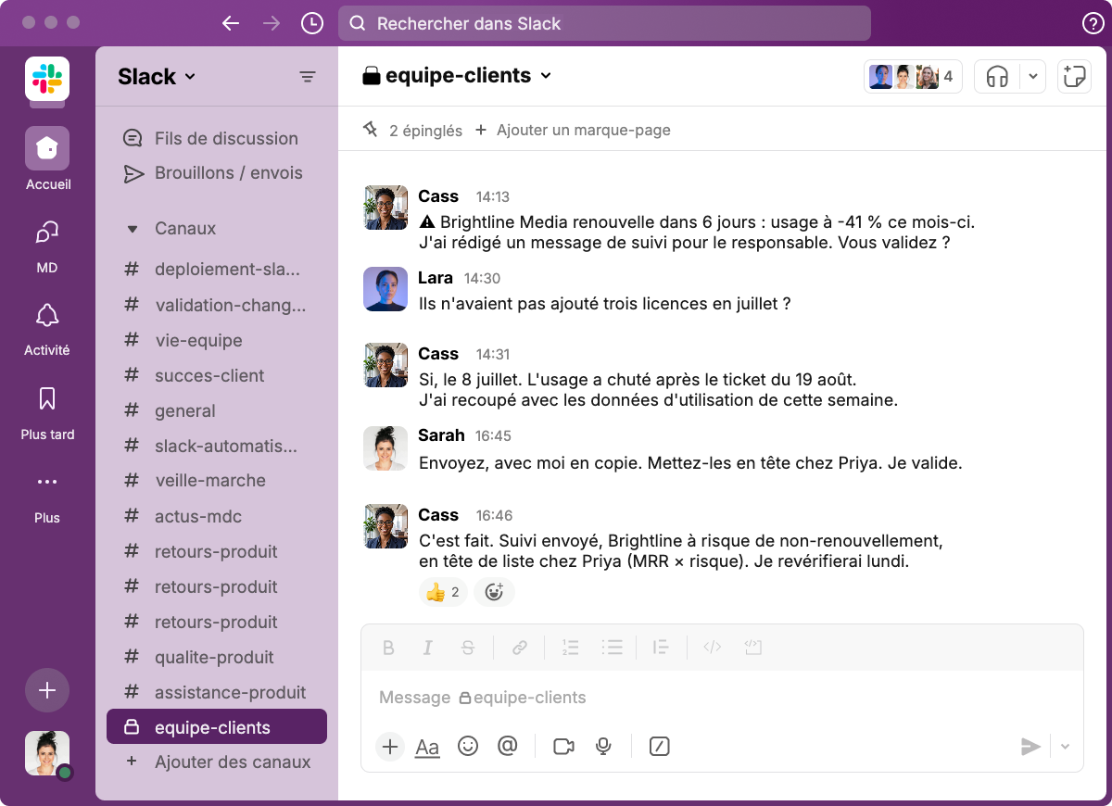Image resolution: width=1112 pixels, height=806 pixels.
Task: Collapse the Canaux section
Action: [x=132, y=229]
